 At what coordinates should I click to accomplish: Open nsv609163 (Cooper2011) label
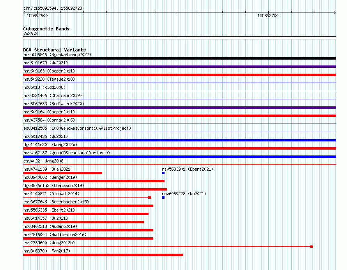click(49, 71)
